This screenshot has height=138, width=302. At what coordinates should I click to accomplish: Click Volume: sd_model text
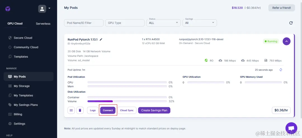point(79,60)
